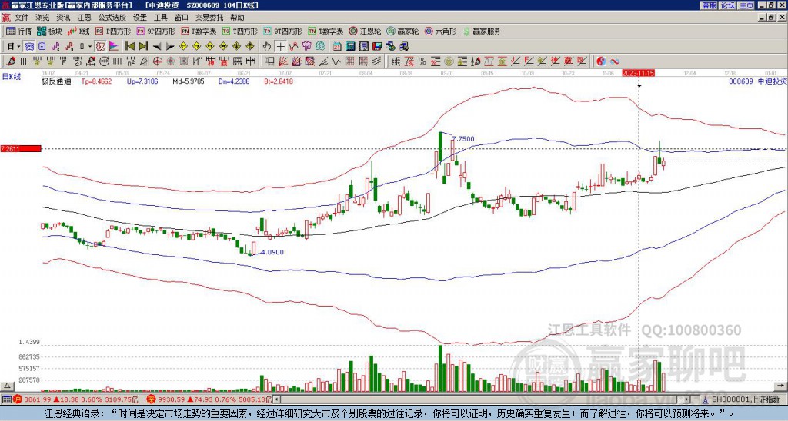Click the 权 adjustment toggle icon
This screenshot has height=421, width=788.
[100, 47]
